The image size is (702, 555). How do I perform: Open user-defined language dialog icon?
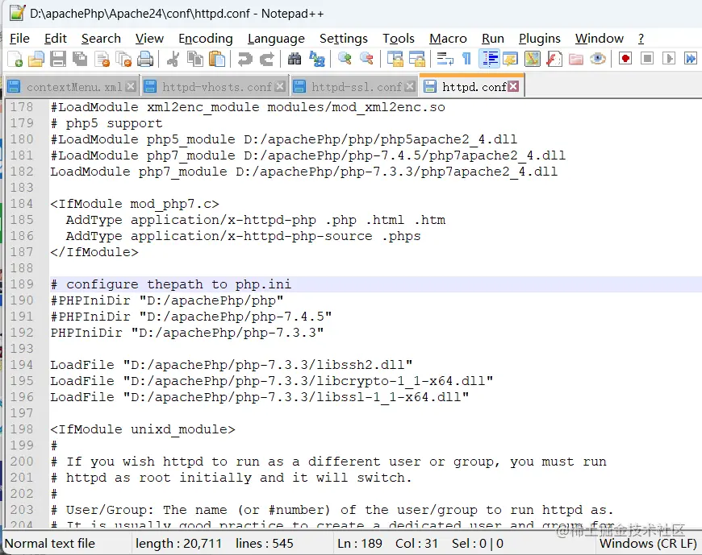pos(511,59)
